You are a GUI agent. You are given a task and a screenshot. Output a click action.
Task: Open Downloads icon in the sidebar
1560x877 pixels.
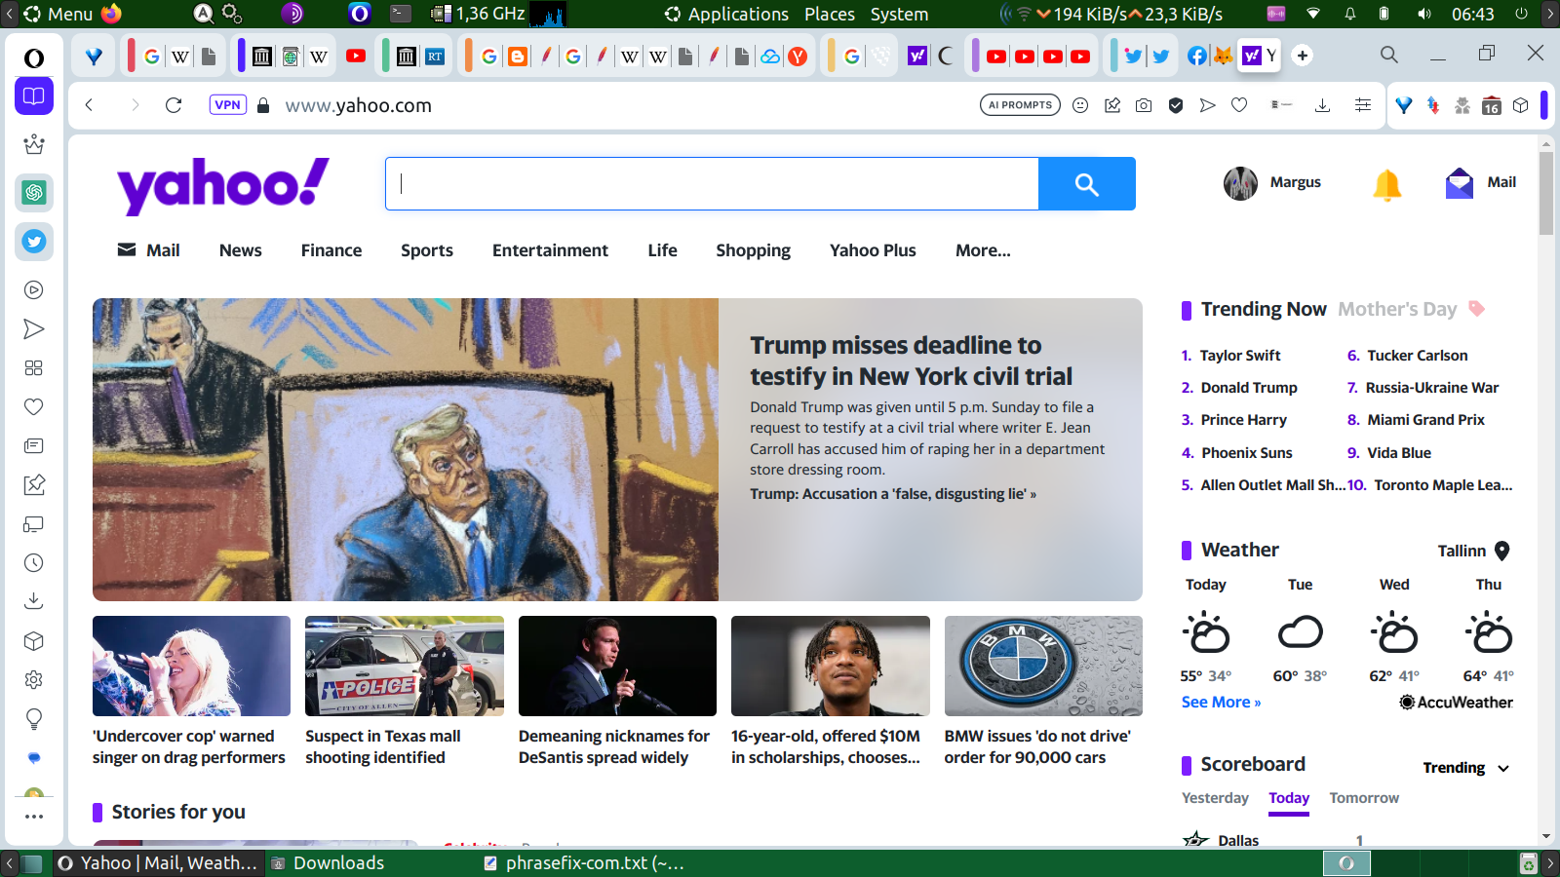tap(34, 601)
